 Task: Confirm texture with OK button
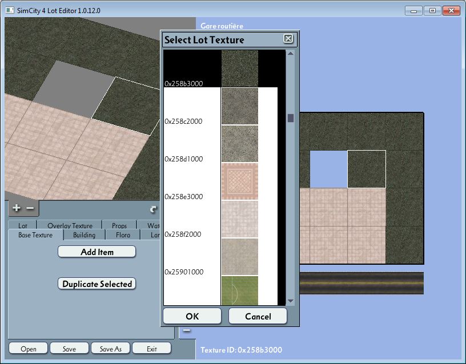pyautogui.click(x=192, y=316)
